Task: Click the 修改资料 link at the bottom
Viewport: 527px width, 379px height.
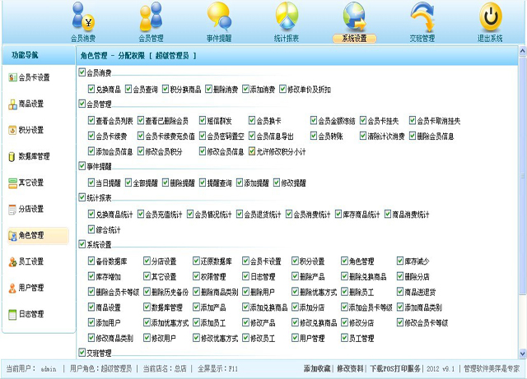Action: tap(351, 368)
